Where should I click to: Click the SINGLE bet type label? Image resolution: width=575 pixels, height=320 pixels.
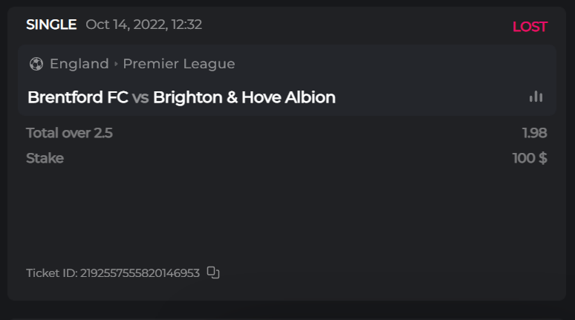click(x=51, y=25)
